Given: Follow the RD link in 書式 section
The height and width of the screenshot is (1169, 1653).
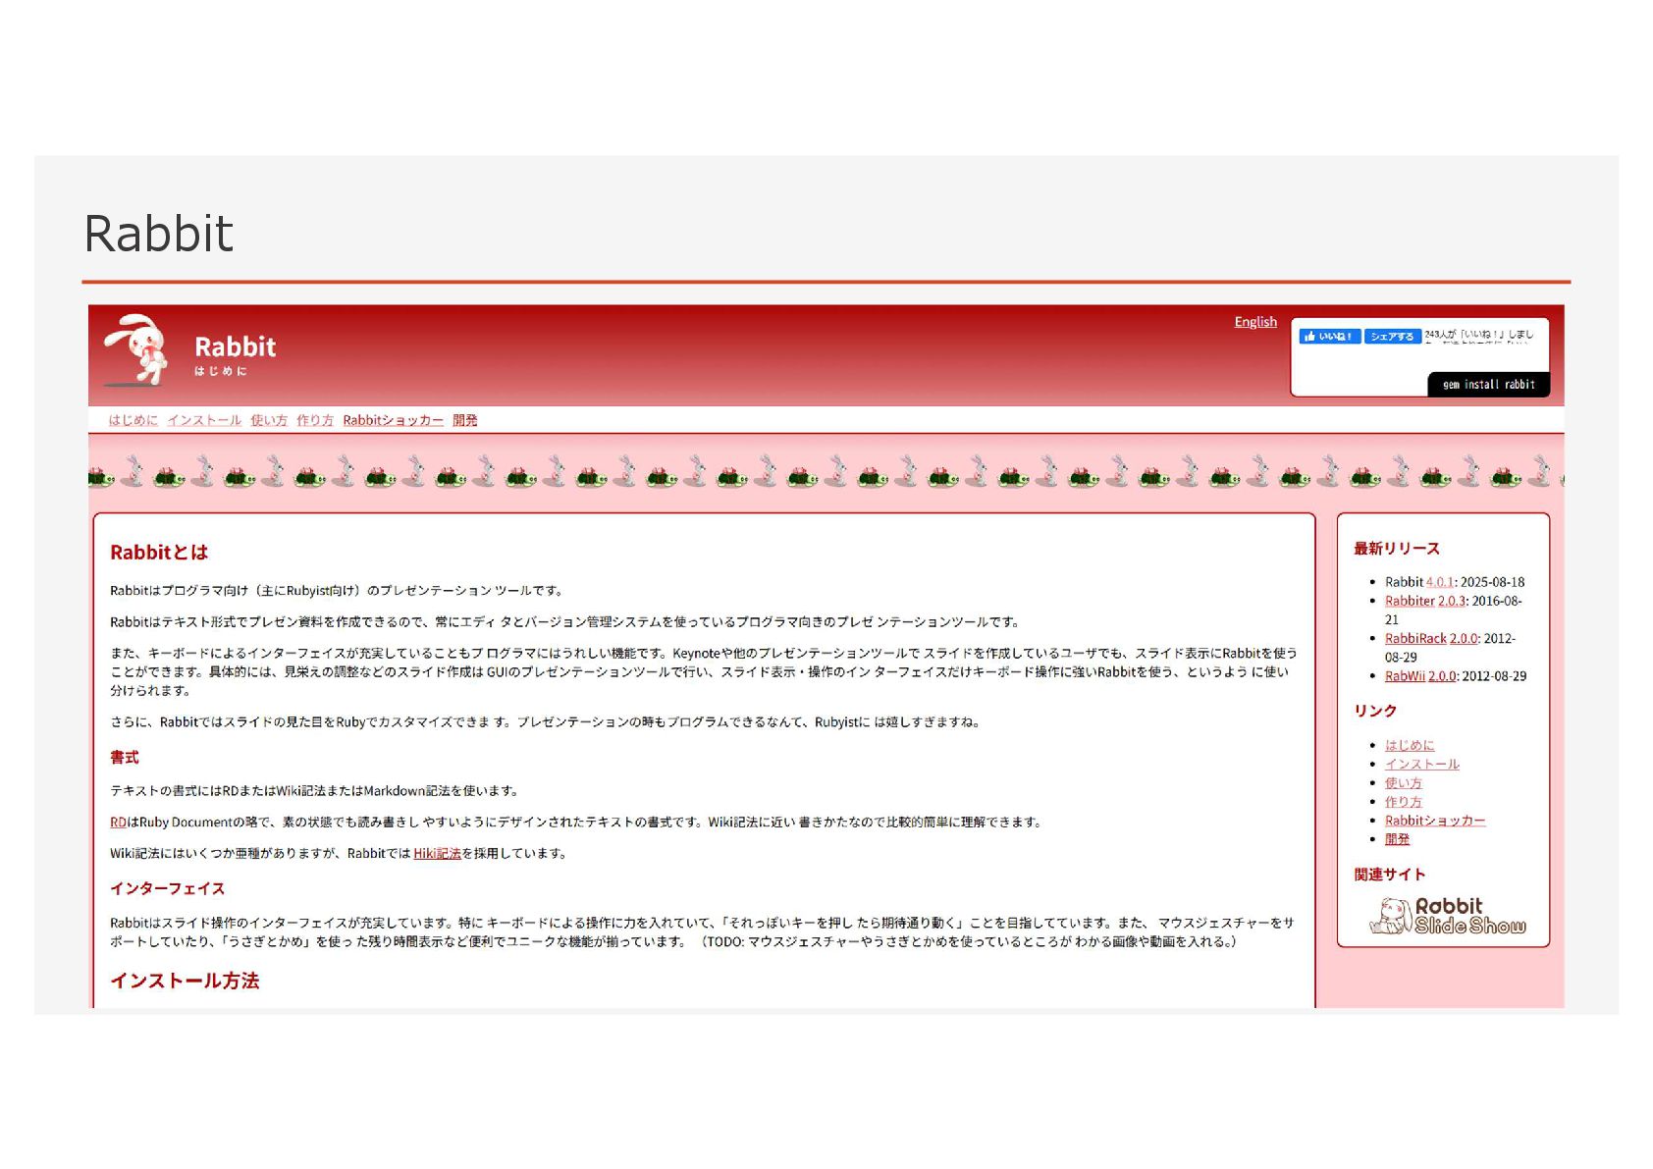Looking at the screenshot, I should [118, 823].
